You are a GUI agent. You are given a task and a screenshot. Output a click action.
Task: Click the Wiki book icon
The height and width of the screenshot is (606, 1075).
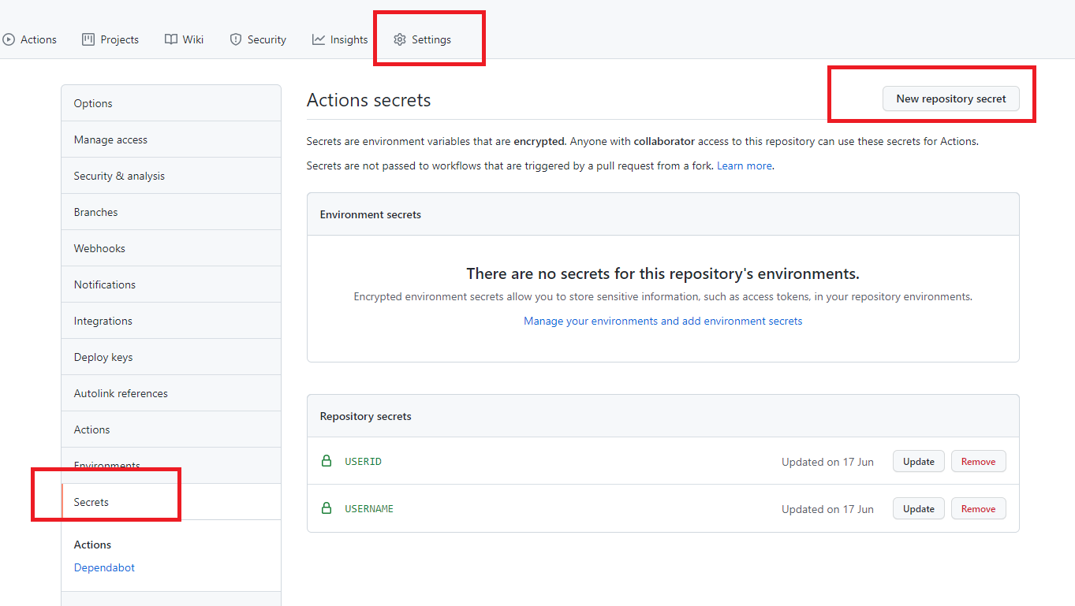click(x=171, y=39)
